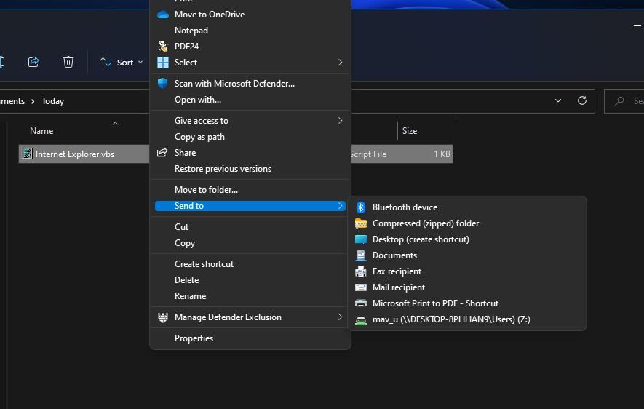Expand the Give access to submenu
The image size is (644, 409).
[x=339, y=121]
